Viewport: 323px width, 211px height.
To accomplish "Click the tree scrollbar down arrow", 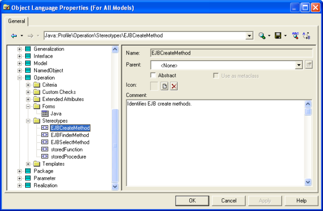I will click(x=115, y=186).
